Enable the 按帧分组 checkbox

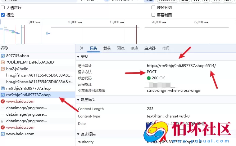point(153,7)
